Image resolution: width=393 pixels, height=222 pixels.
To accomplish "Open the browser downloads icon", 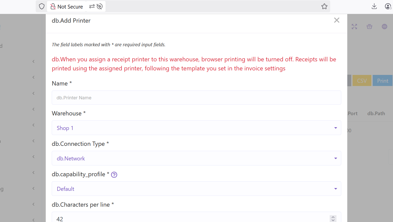I will 374,6.
